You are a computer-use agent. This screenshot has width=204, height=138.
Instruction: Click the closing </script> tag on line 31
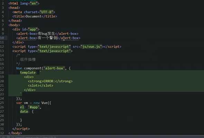pos(21,129)
